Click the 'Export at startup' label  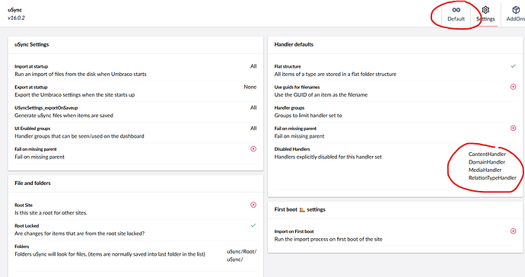[30, 87]
